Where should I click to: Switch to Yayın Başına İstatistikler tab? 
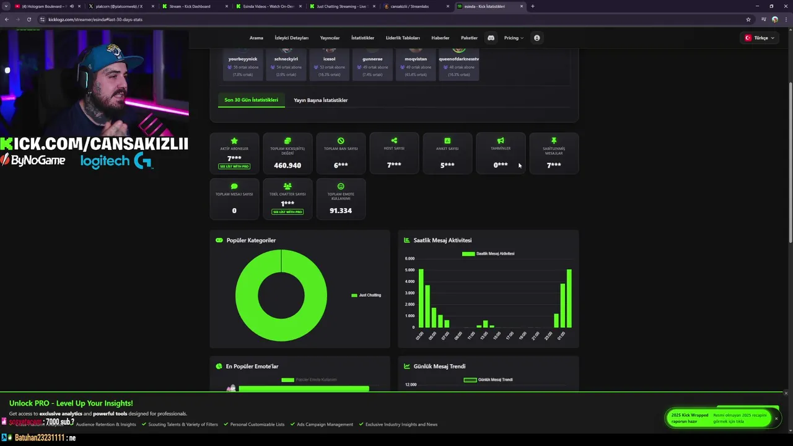pyautogui.click(x=320, y=100)
